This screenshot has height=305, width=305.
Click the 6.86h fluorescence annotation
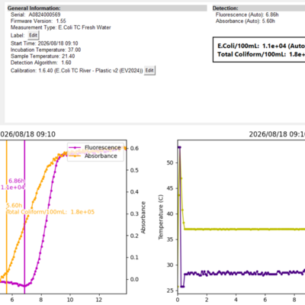[x=17, y=181]
